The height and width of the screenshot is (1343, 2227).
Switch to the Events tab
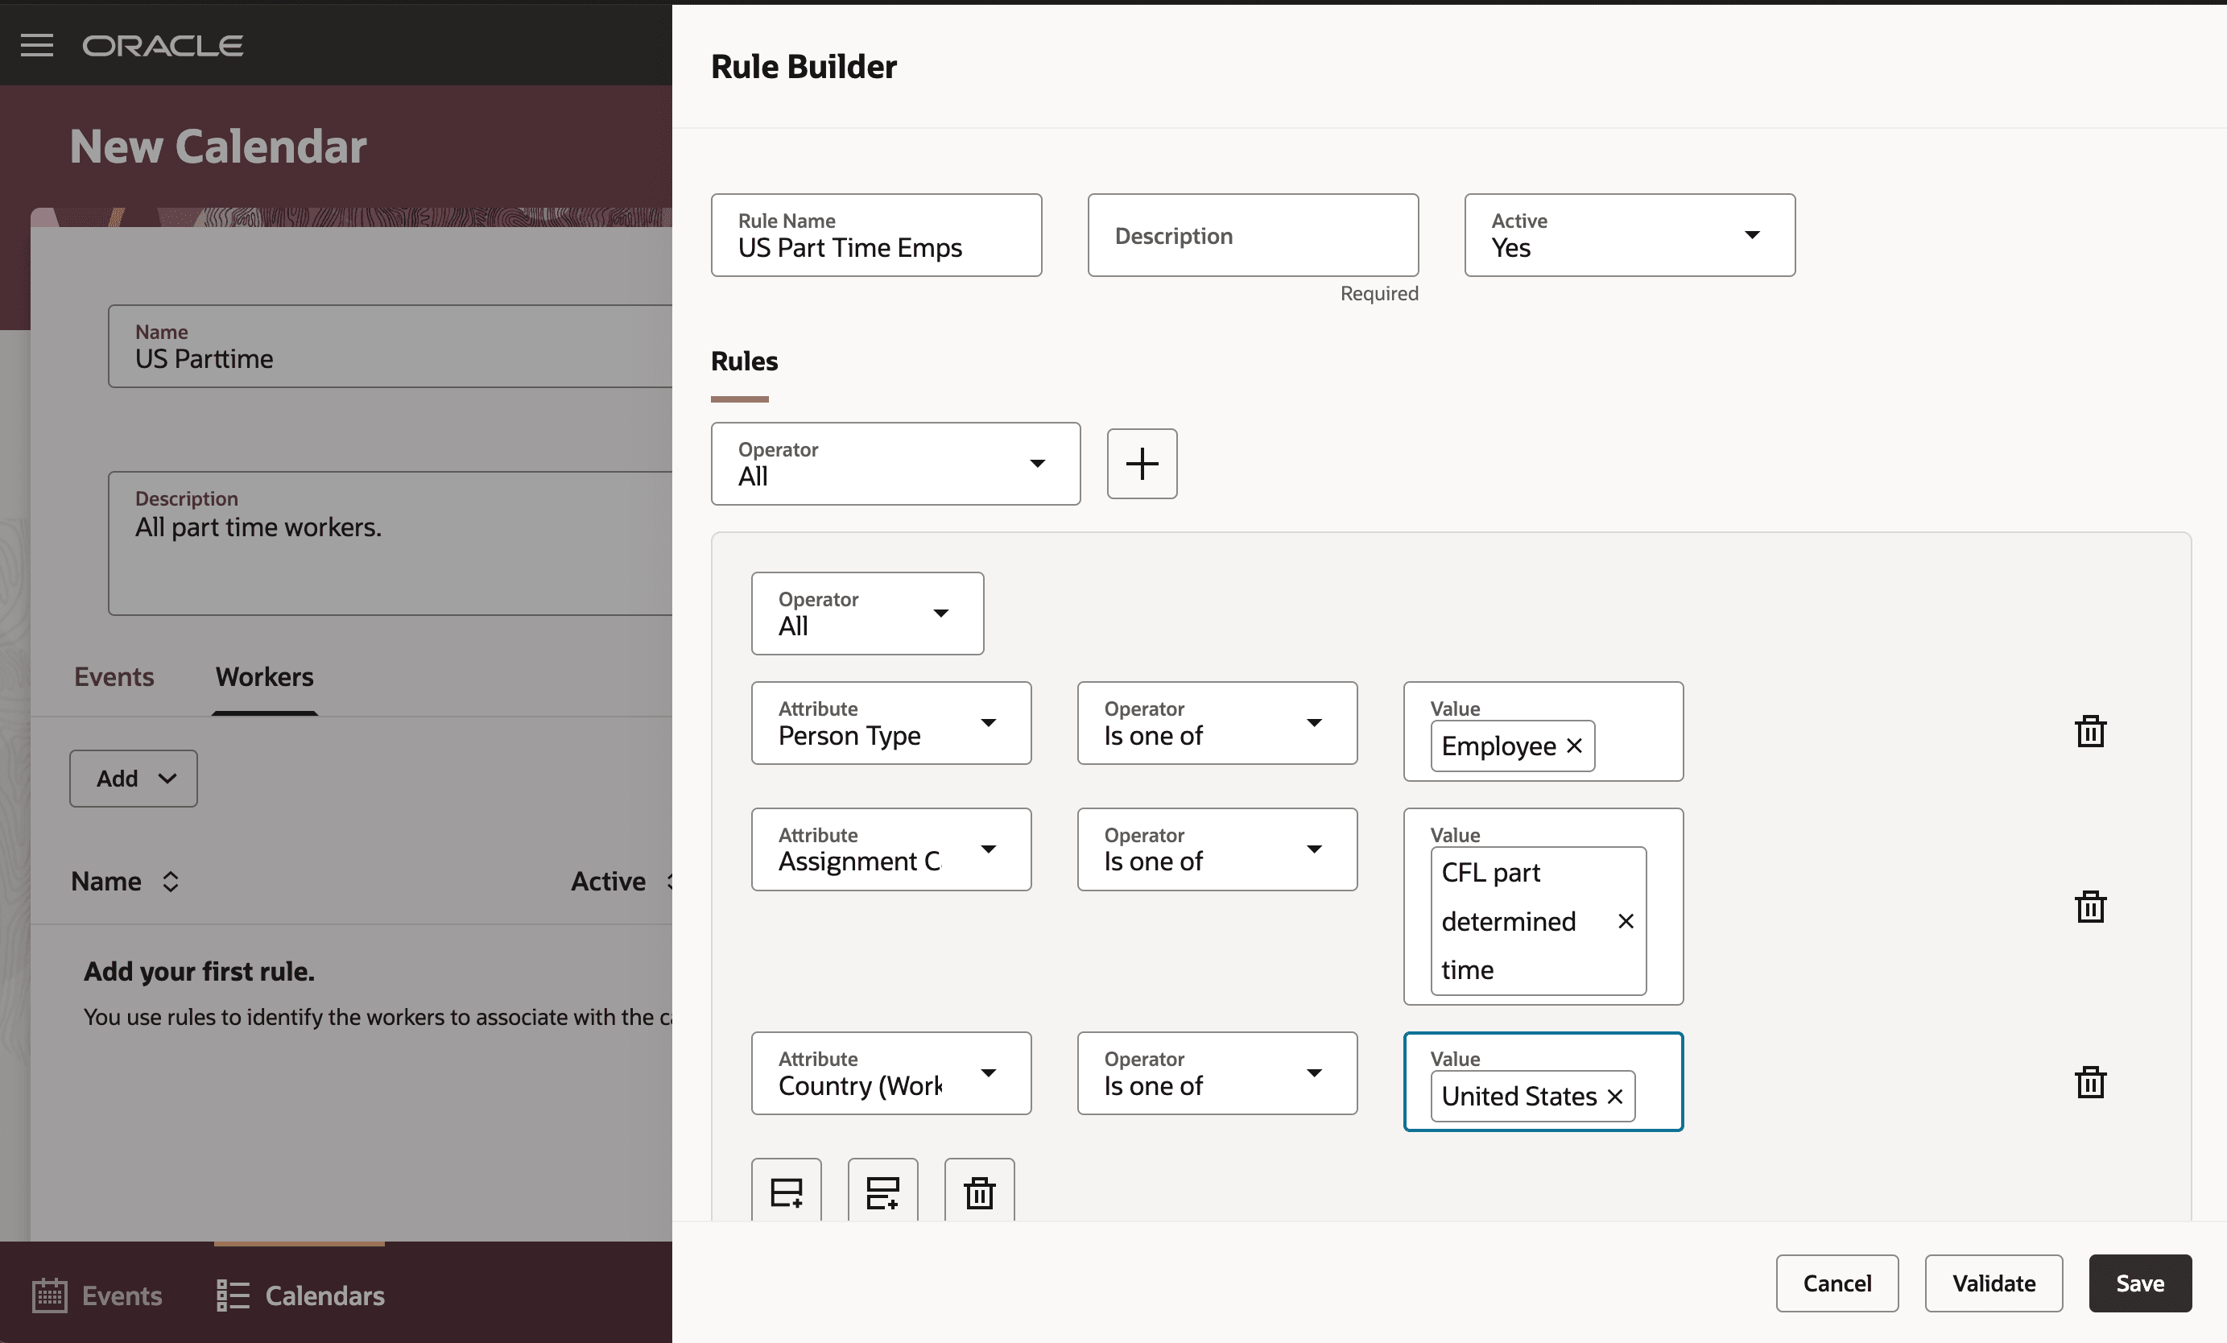(x=114, y=676)
